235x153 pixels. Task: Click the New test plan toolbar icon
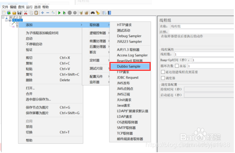[x=4, y=13]
